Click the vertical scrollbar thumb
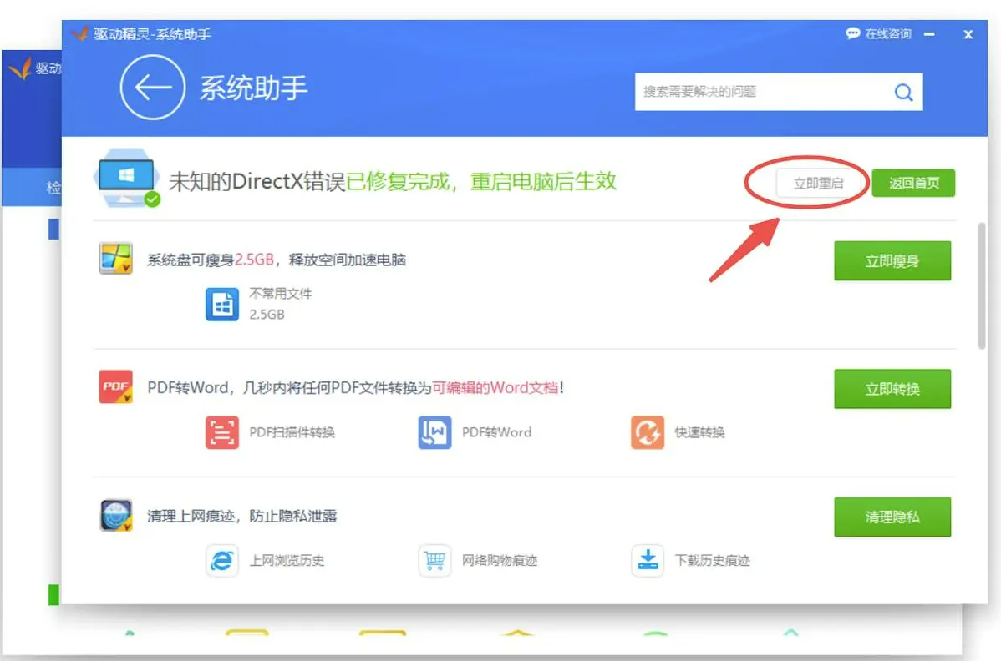The height and width of the screenshot is (661, 1001). coord(983,285)
